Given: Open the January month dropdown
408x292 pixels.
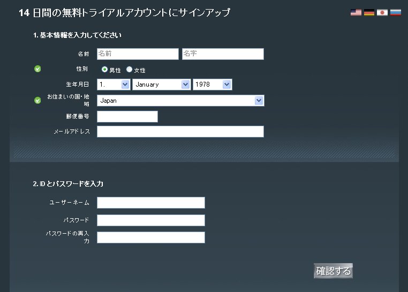Looking at the screenshot, I should tap(161, 84).
